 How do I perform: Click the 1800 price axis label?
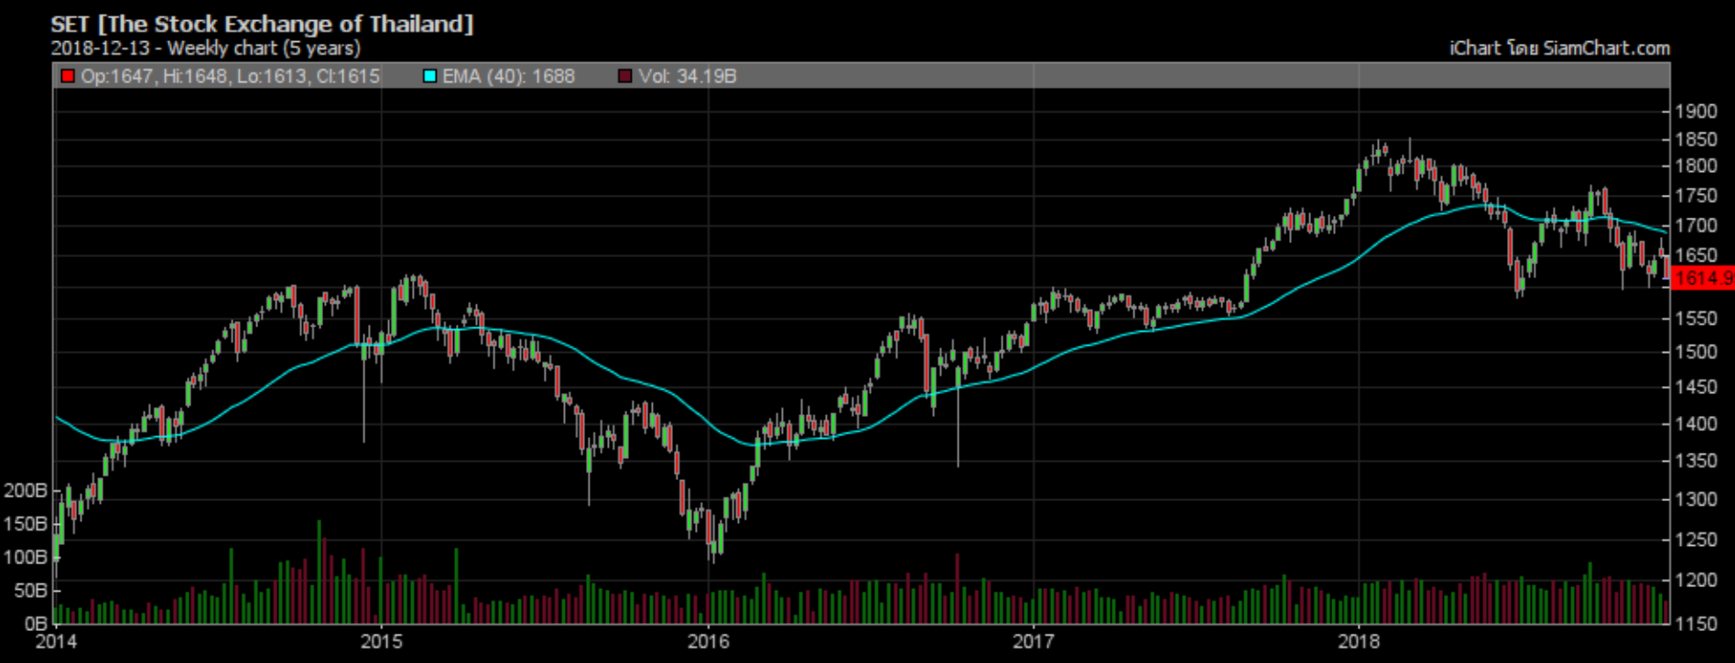(1696, 166)
